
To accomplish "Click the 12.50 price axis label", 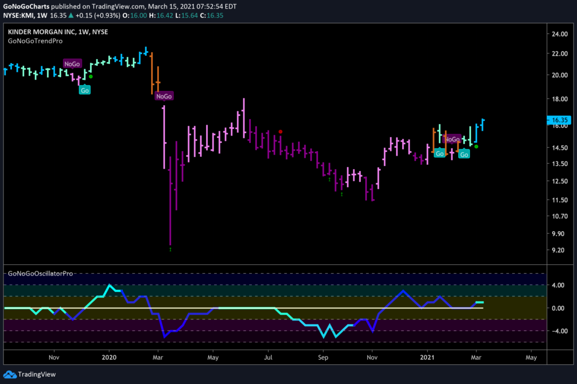I will click(x=560, y=182).
